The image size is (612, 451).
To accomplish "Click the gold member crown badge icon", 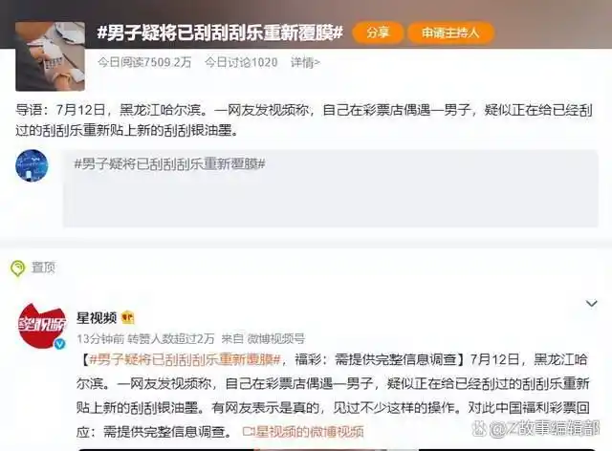I will pyautogui.click(x=128, y=318).
